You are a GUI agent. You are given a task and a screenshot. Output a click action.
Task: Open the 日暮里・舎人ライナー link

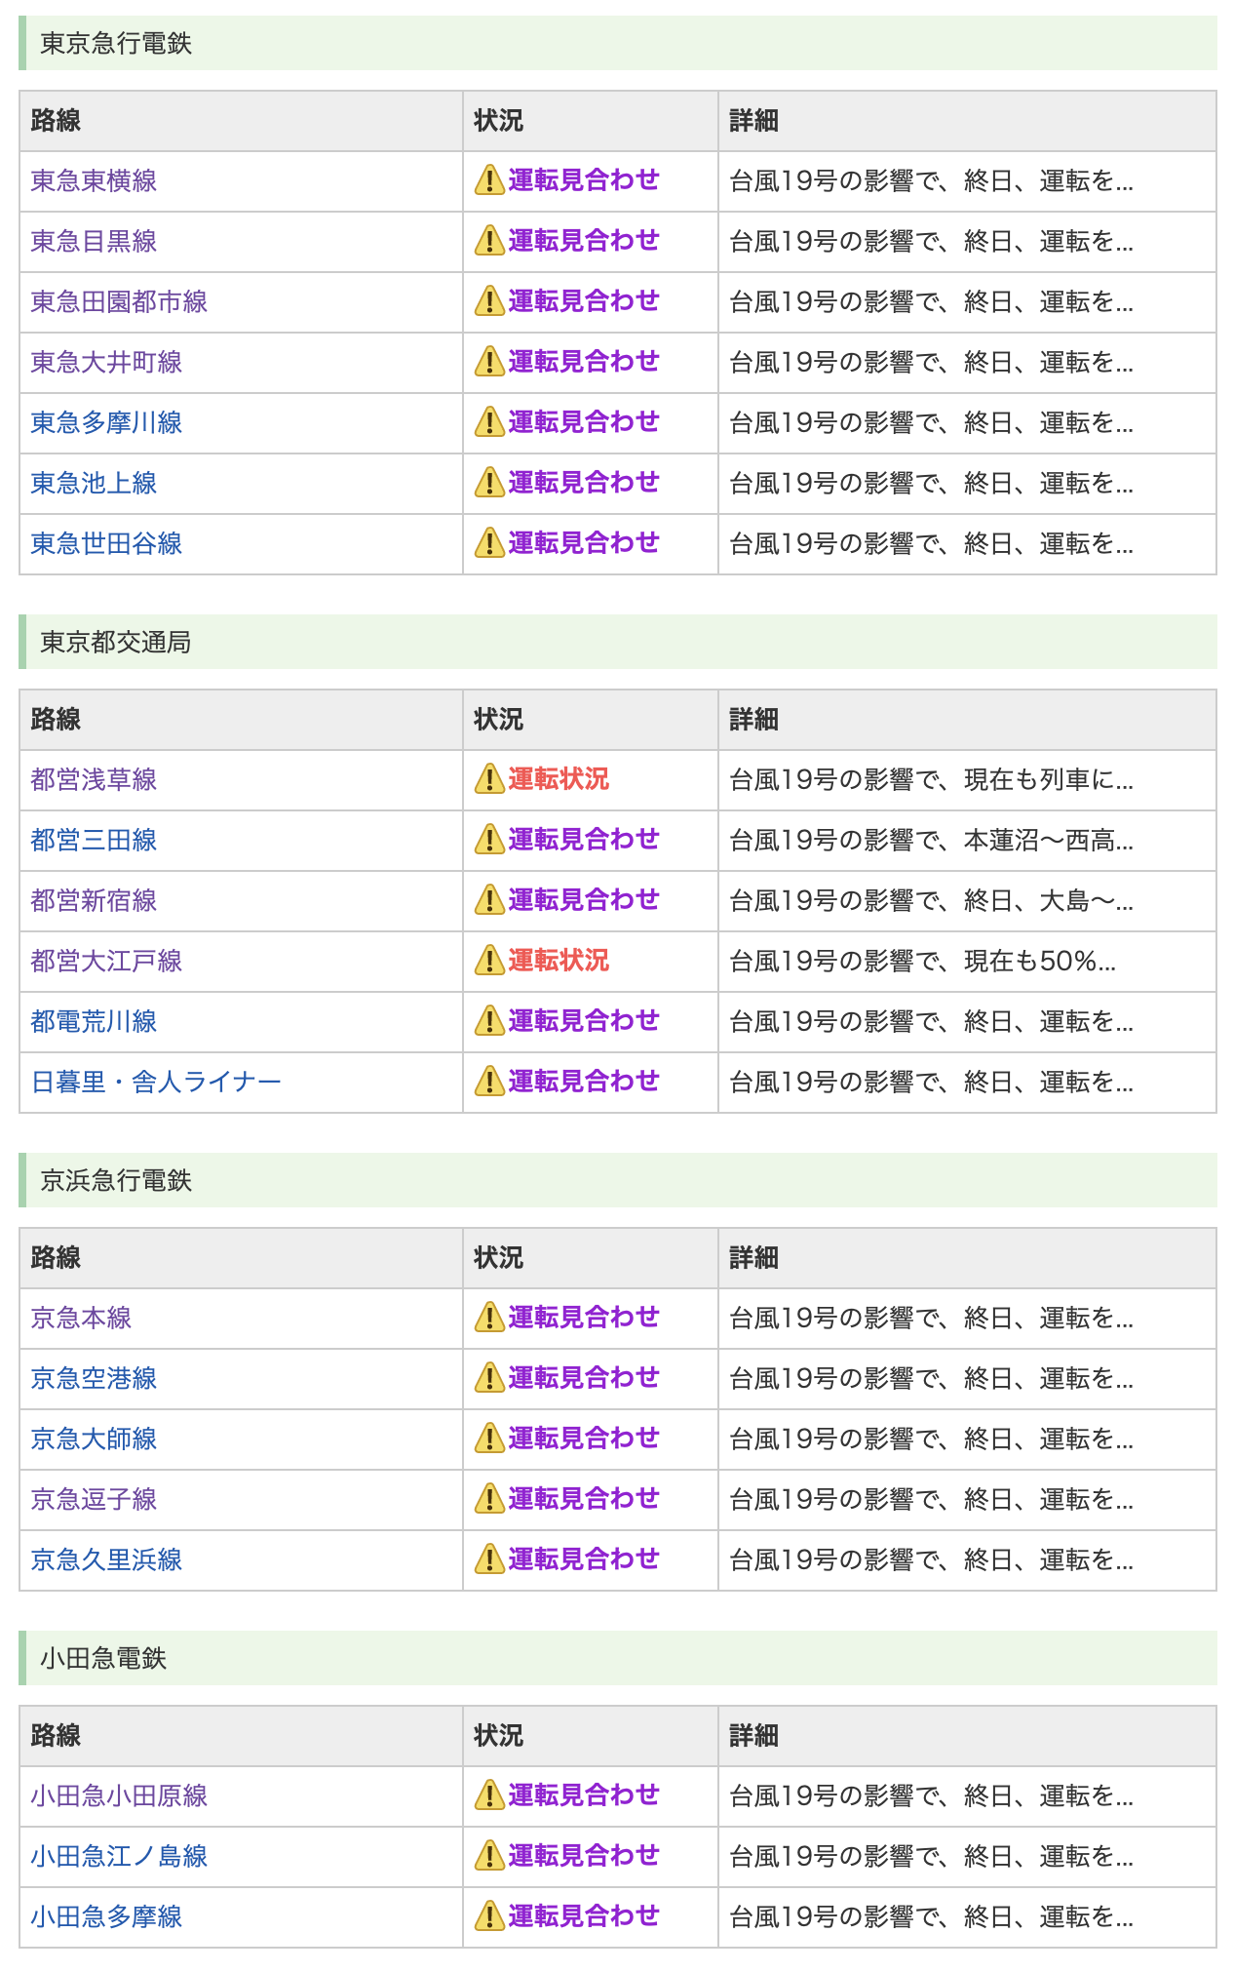click(x=156, y=1083)
